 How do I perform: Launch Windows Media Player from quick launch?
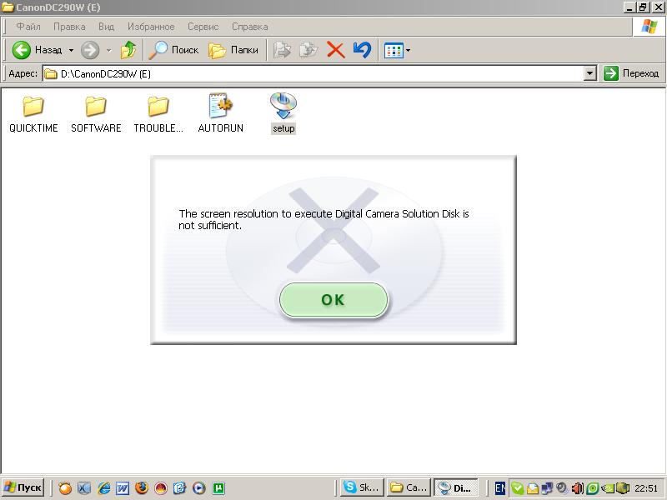point(198,488)
